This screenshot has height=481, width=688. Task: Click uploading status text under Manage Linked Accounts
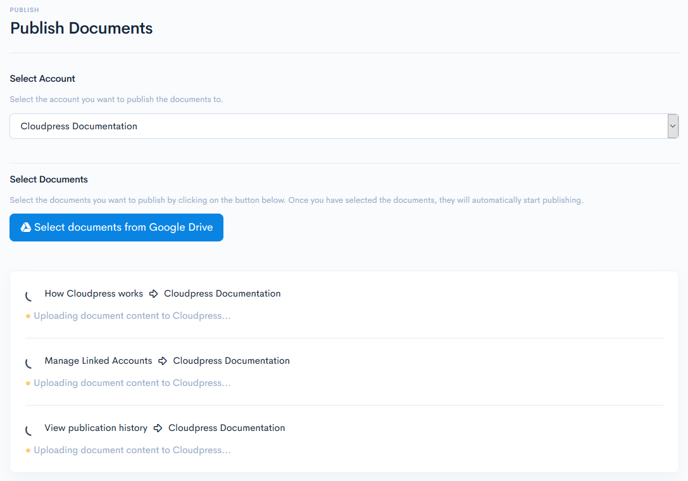[x=132, y=383]
